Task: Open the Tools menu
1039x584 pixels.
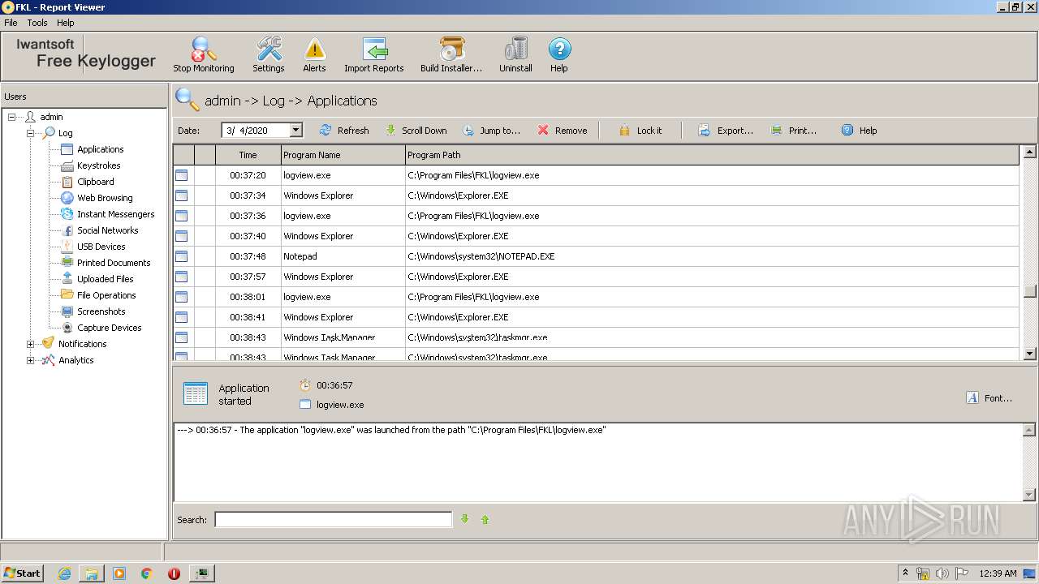Action: pos(37,23)
